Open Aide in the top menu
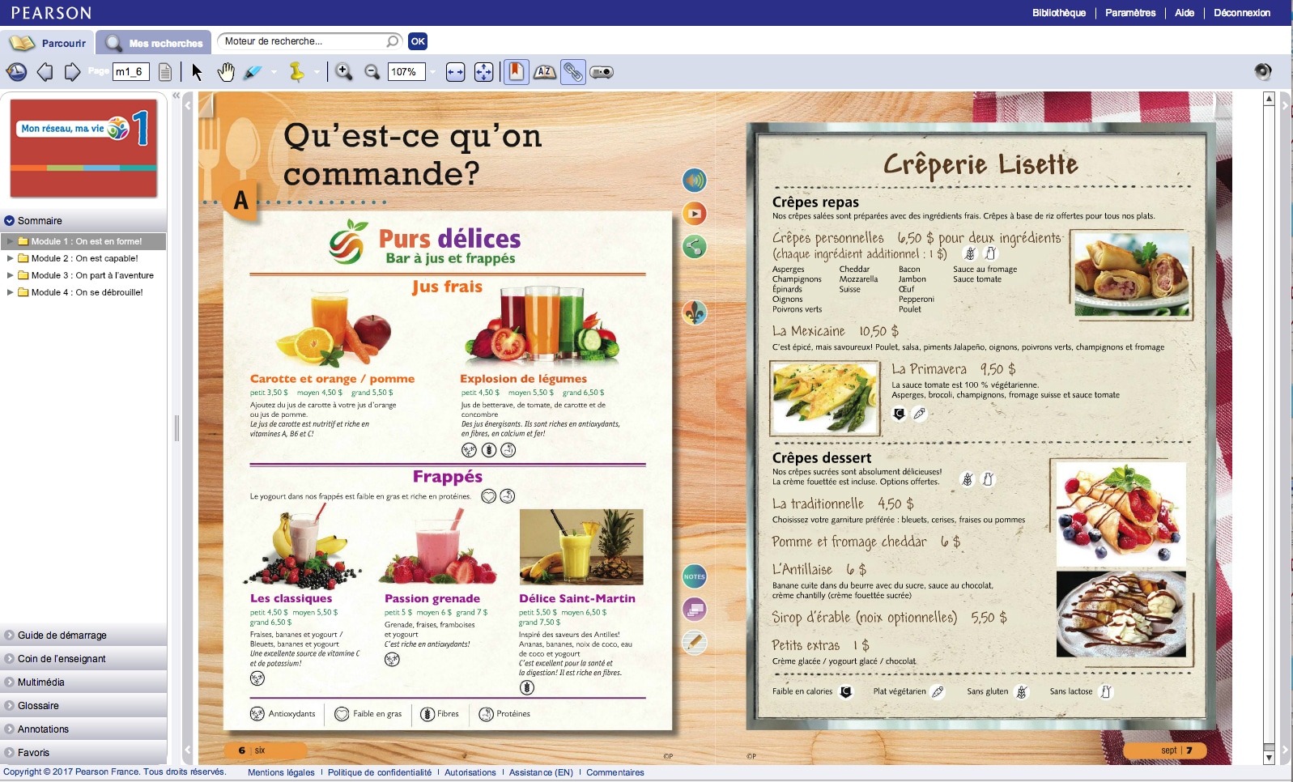 pyautogui.click(x=1185, y=13)
